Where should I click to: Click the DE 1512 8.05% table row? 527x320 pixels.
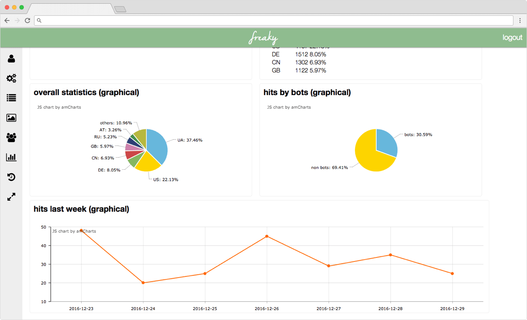pyautogui.click(x=299, y=54)
